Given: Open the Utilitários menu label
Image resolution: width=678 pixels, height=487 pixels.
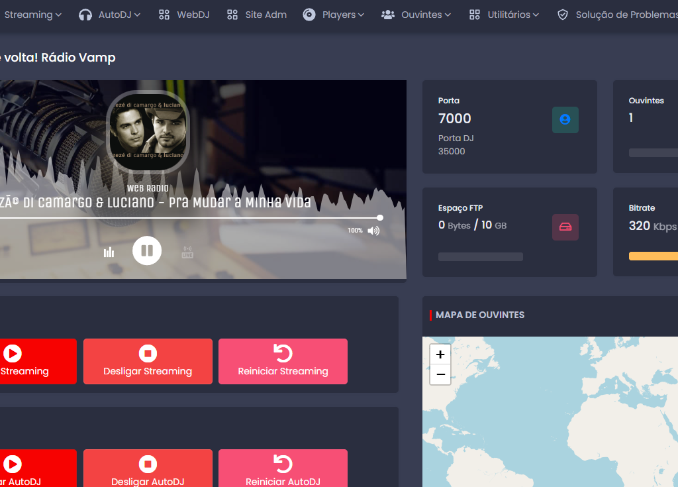Looking at the screenshot, I should [509, 15].
